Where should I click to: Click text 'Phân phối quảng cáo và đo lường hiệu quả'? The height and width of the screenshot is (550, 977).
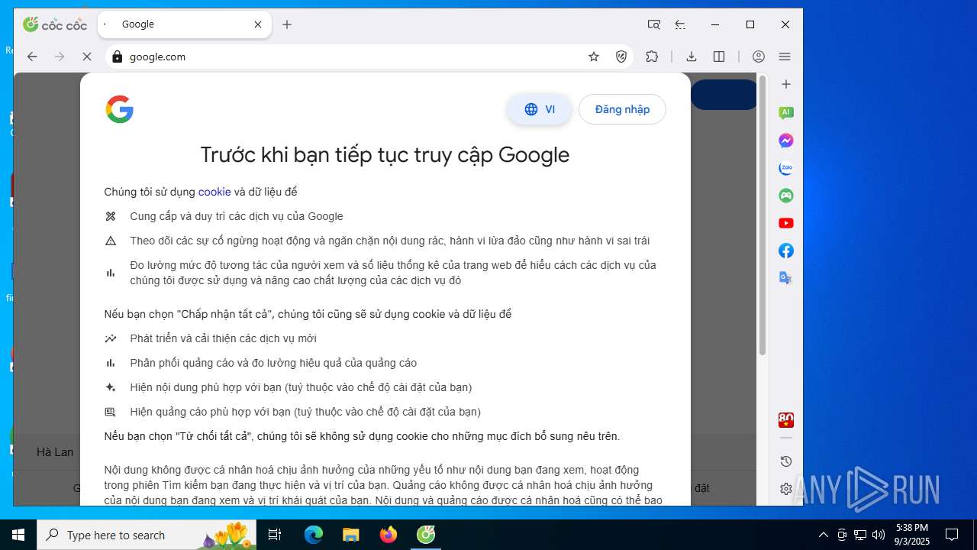point(273,363)
